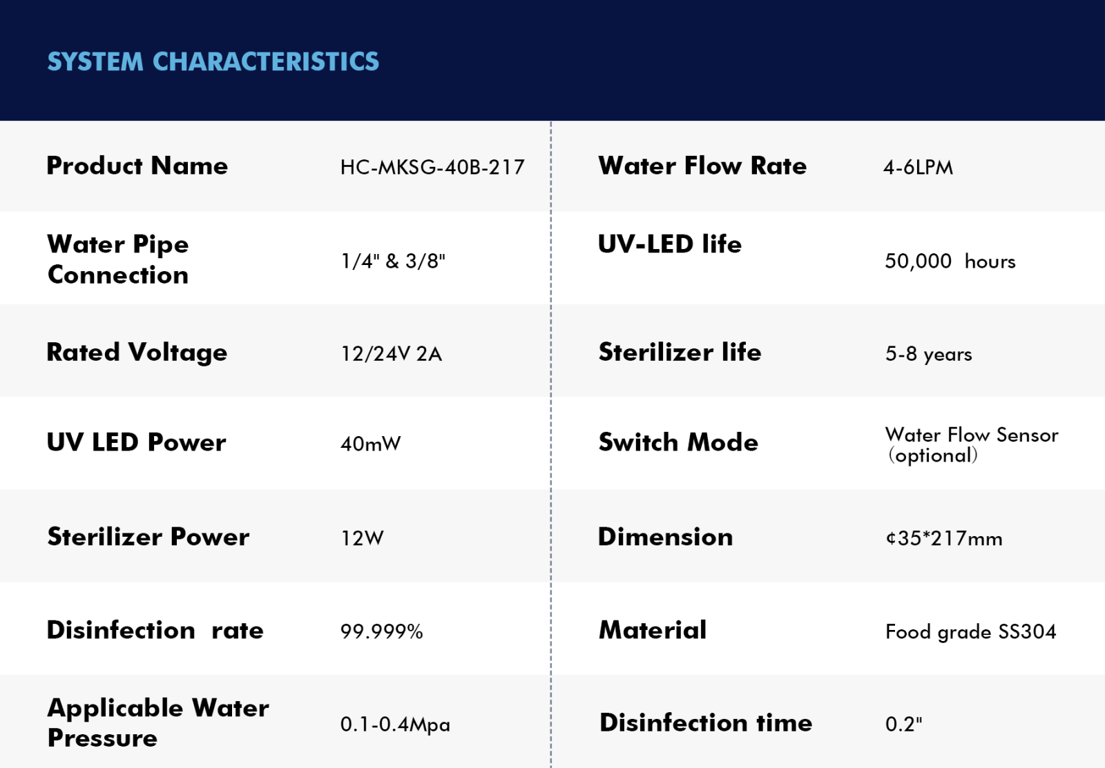
Task: Click the Rated Voltage label
Action: [137, 353]
